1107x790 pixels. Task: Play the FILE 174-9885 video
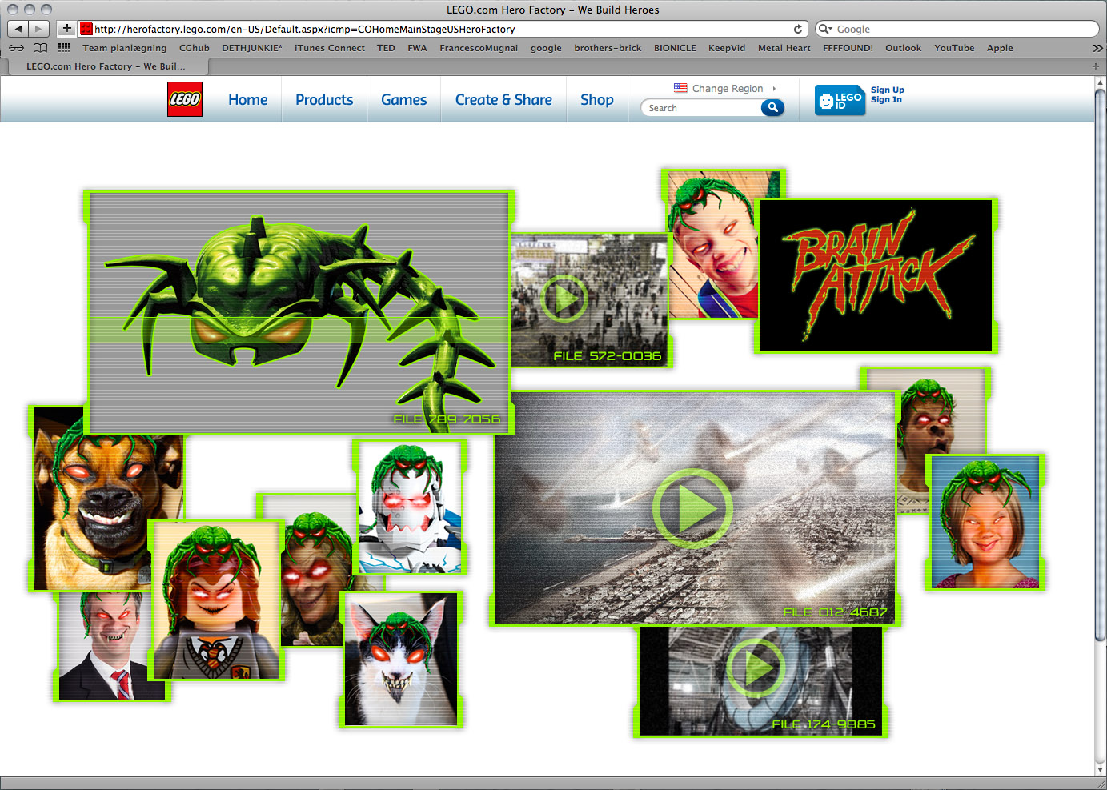coord(755,666)
